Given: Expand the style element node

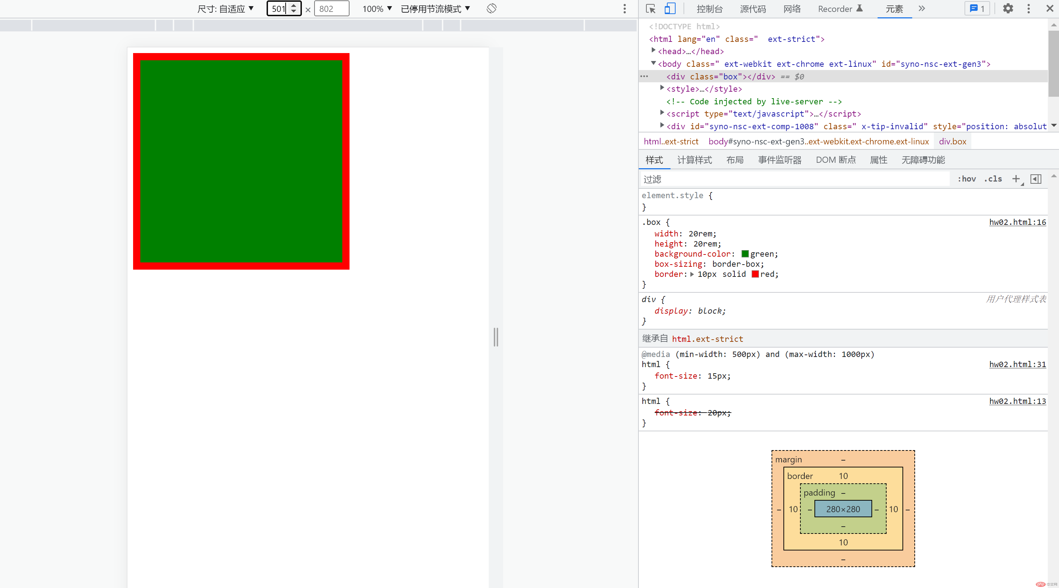Looking at the screenshot, I should pyautogui.click(x=662, y=88).
